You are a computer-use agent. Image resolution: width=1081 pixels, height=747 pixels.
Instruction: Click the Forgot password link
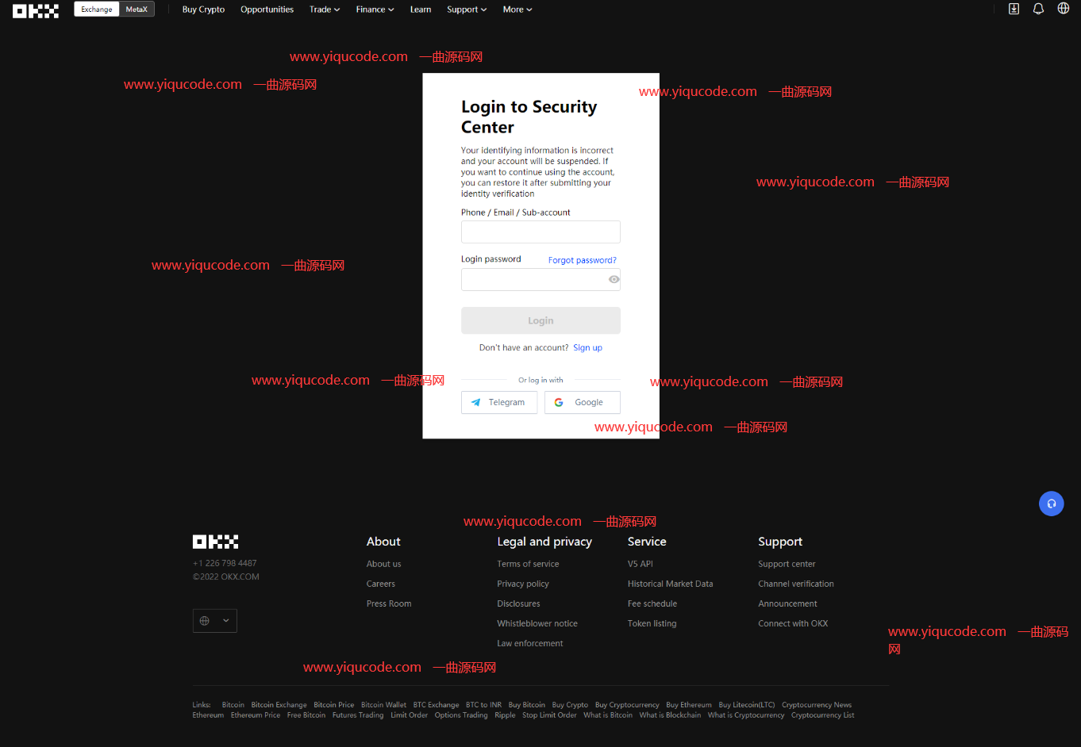tap(583, 260)
